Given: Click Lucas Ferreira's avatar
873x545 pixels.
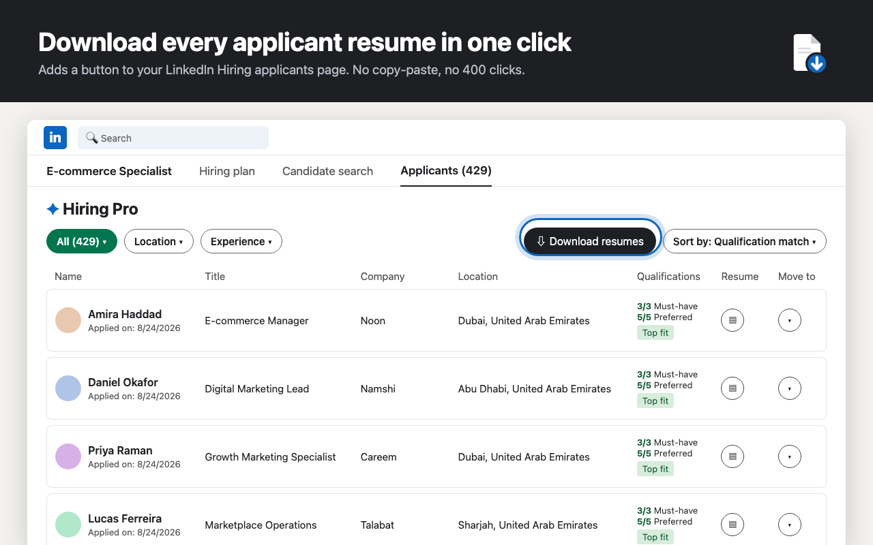Looking at the screenshot, I should click(68, 525).
